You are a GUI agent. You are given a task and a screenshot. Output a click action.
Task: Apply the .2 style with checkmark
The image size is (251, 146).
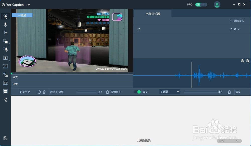pyautogui.click(x=239, y=29)
